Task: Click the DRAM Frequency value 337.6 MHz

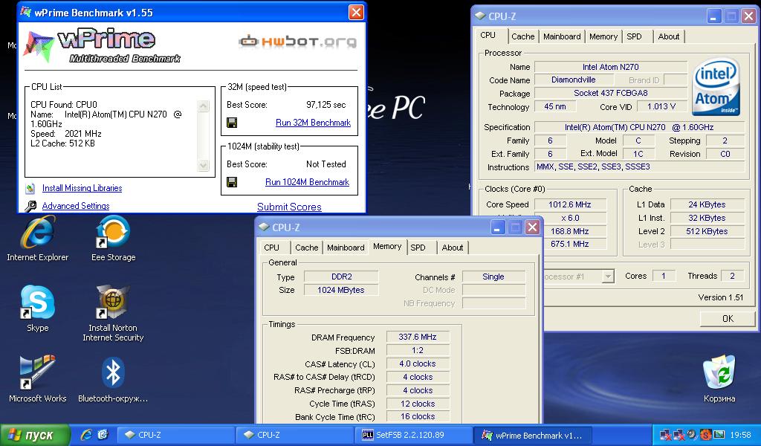Action: pyautogui.click(x=418, y=337)
